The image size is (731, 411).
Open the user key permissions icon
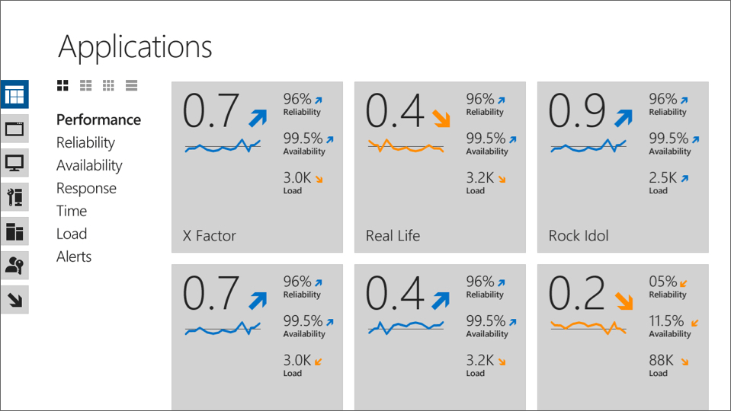14,266
